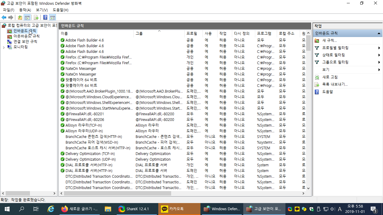Switch to the Windows Defen... taskbar window

[x=222, y=209]
